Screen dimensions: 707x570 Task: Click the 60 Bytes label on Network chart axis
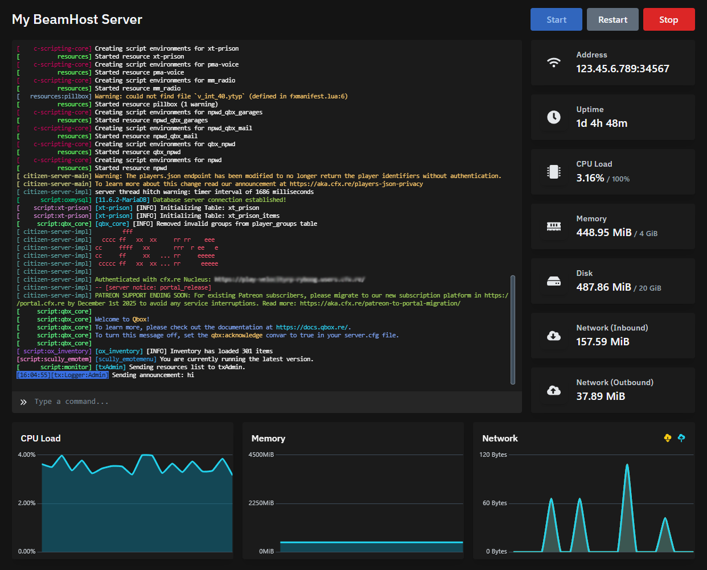pyautogui.click(x=495, y=503)
